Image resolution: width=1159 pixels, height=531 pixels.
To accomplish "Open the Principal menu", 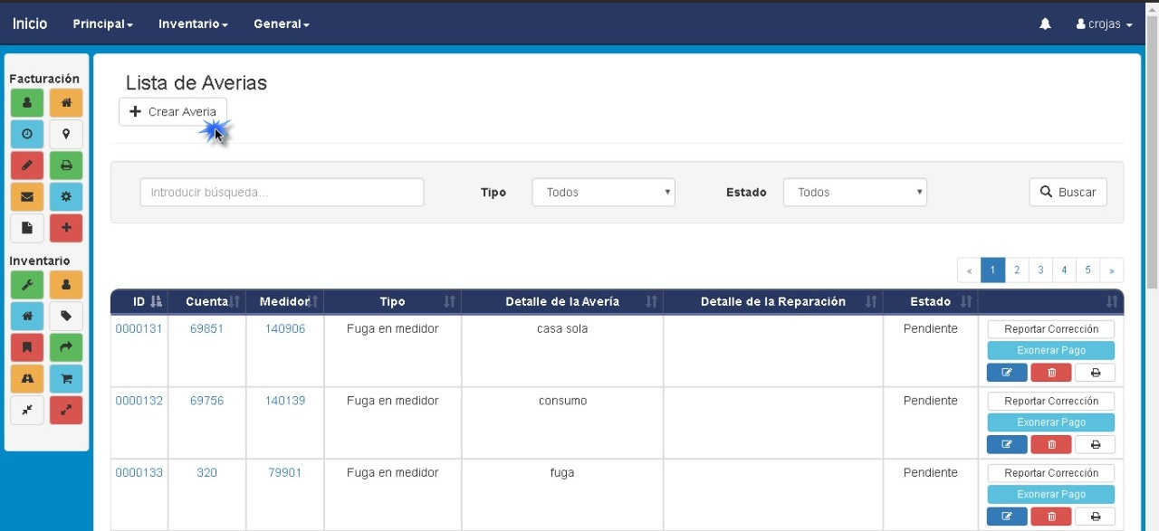I will [102, 24].
